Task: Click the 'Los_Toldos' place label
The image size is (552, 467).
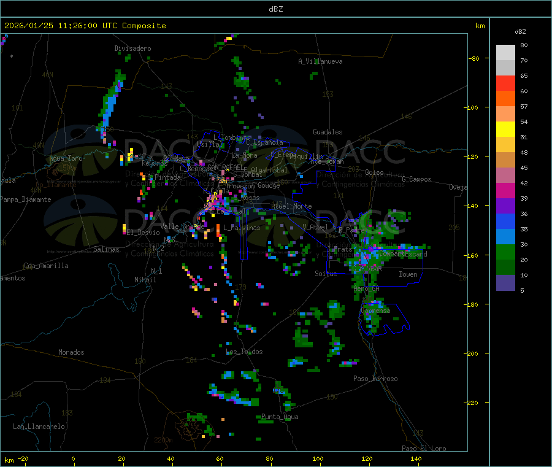Action: pos(244,352)
